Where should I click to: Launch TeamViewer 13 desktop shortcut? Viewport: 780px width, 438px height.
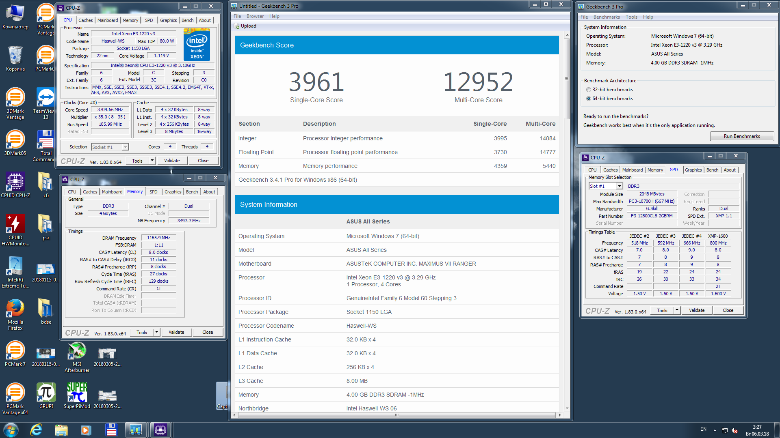pyautogui.click(x=45, y=104)
